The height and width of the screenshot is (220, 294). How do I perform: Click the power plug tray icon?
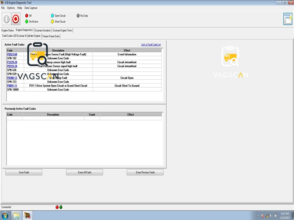[x=275, y=216]
